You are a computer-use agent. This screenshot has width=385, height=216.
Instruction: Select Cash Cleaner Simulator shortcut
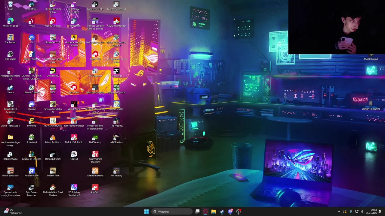(x=74, y=7)
